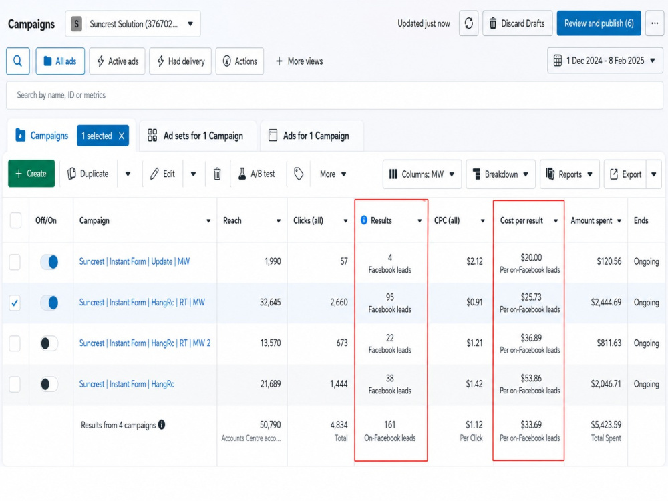668x501 pixels.
Task: Click the info icon in the Results header
Action: [x=364, y=220]
